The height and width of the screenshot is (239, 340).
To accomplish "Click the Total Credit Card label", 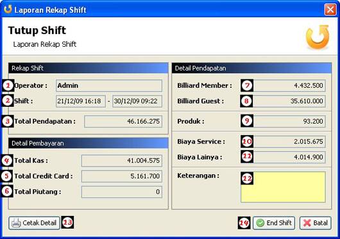I will click(x=44, y=176).
